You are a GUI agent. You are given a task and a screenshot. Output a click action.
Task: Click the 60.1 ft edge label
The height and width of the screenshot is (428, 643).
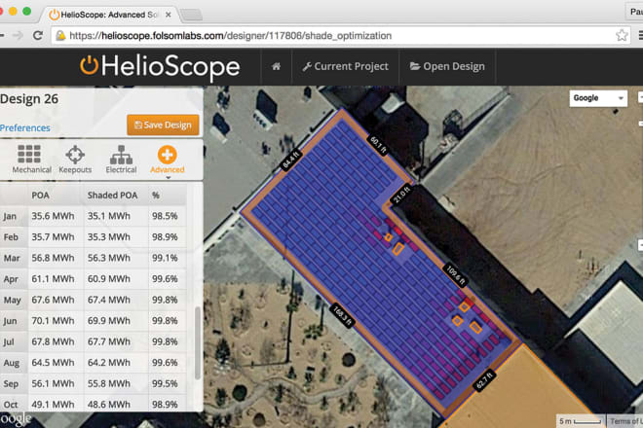(378, 145)
